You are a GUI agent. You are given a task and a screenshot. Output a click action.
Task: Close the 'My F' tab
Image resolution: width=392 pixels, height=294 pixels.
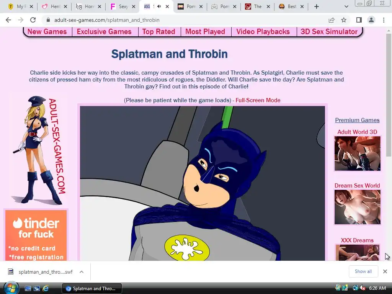(x=31, y=7)
